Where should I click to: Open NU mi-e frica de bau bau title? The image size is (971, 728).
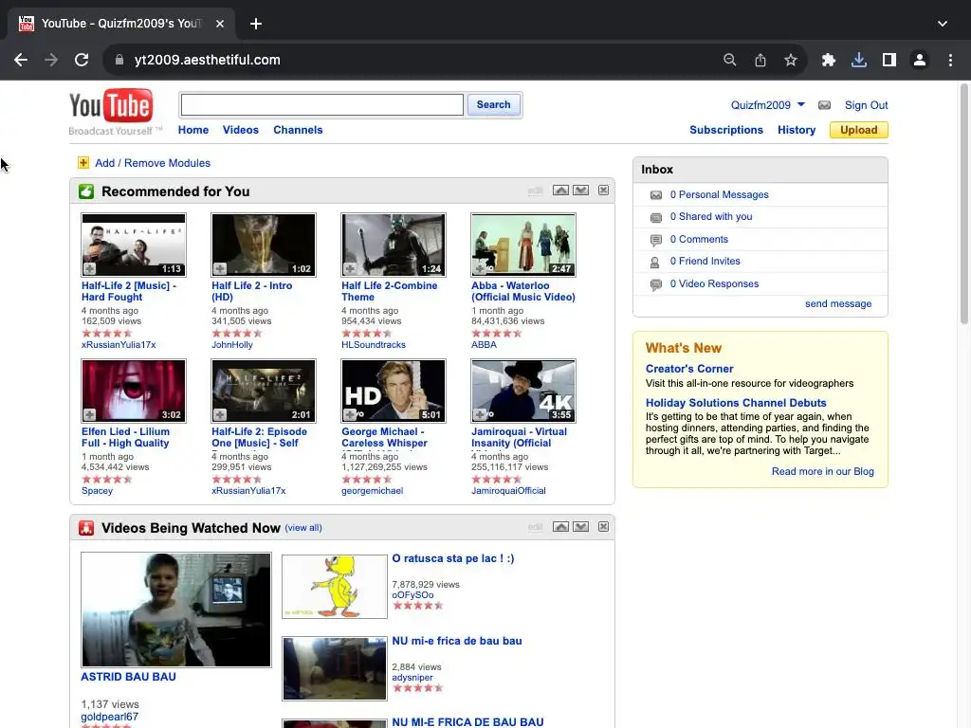(x=456, y=641)
